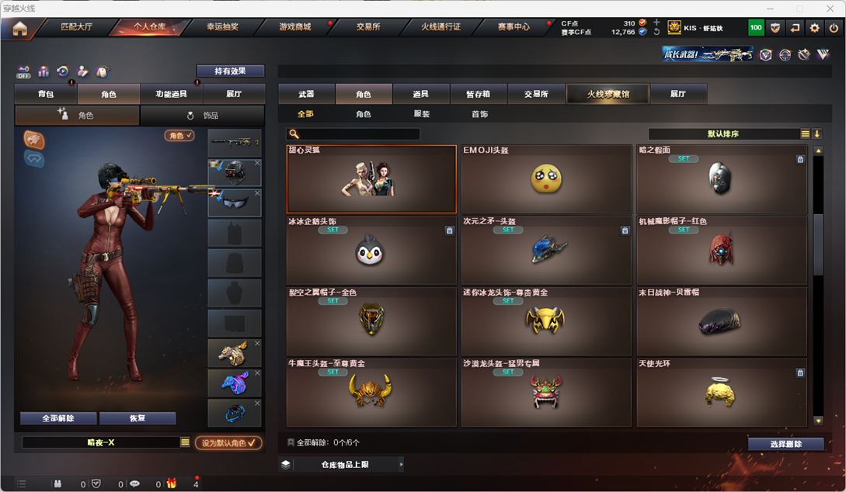
Task: Toggle the 角色 checkmark pill on preview
Action: (x=179, y=135)
